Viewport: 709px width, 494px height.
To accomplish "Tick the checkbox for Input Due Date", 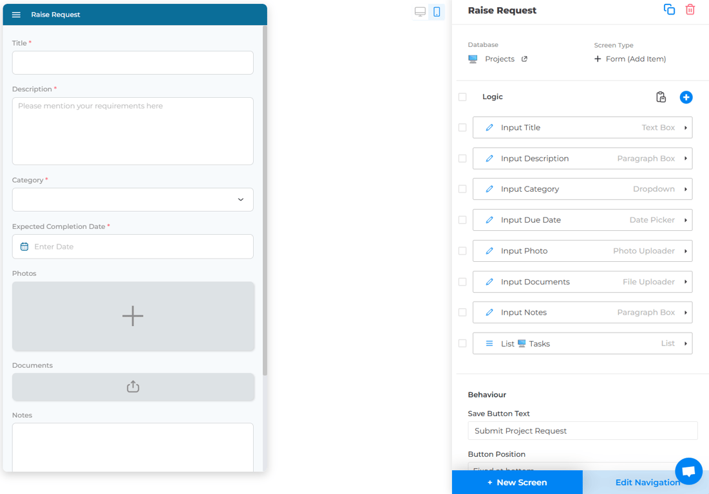I will click(x=462, y=220).
